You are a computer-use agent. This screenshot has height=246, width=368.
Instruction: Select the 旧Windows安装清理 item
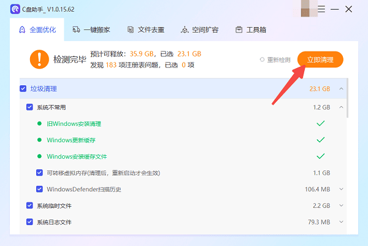point(74,124)
